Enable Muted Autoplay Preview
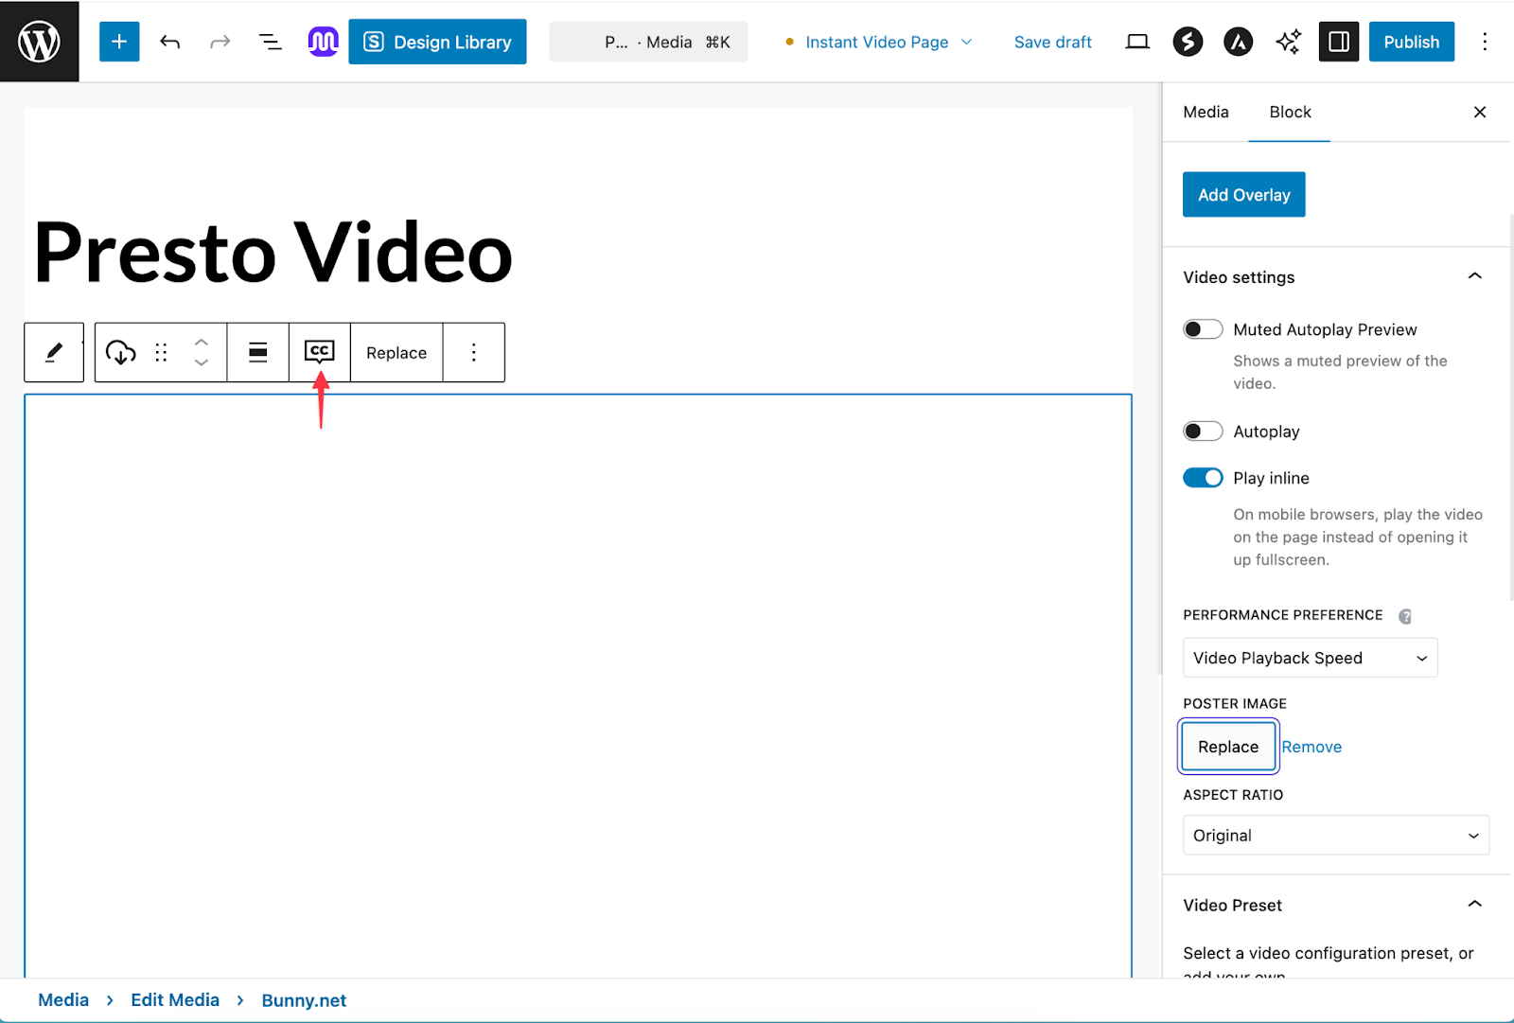 [1203, 328]
